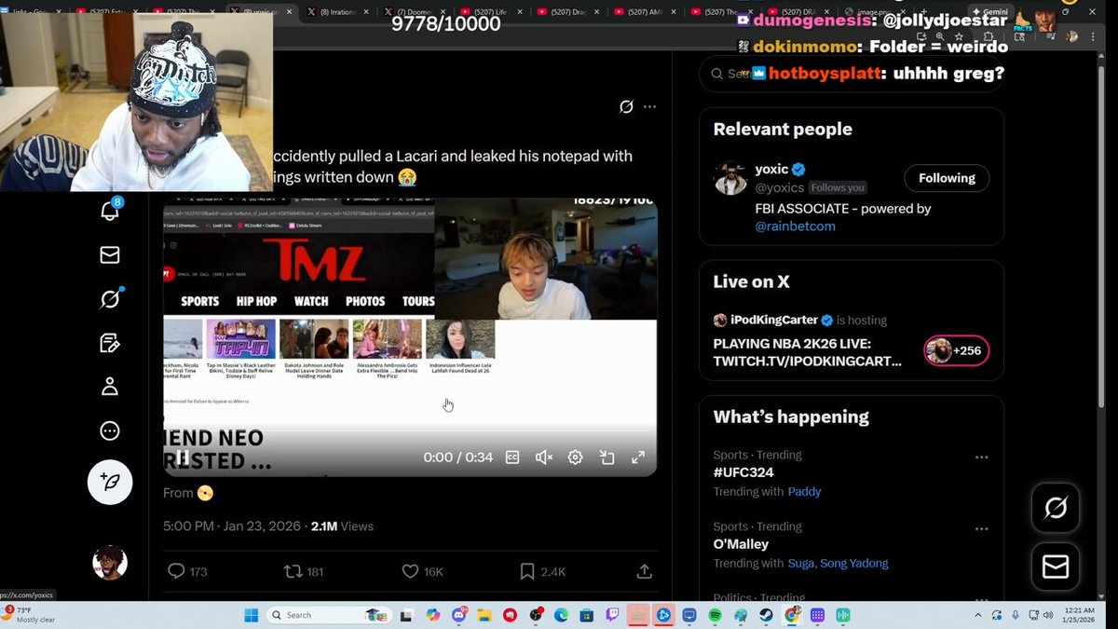The width and height of the screenshot is (1118, 629).
Task: Open the floating Grok button
Action: [1056, 508]
